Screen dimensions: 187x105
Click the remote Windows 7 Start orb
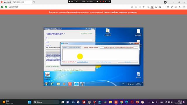tap(46, 84)
